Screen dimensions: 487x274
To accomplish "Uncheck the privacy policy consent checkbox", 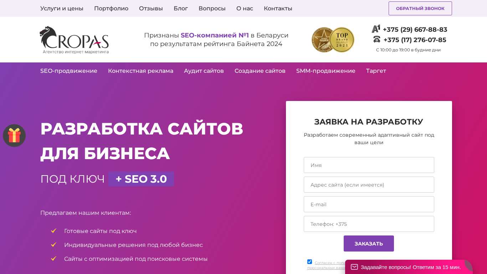I will [309, 262].
